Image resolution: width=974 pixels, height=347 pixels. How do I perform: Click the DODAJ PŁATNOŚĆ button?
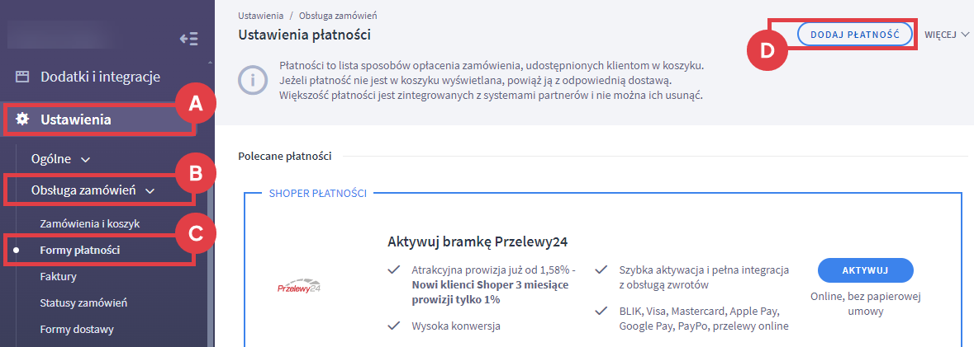(854, 34)
